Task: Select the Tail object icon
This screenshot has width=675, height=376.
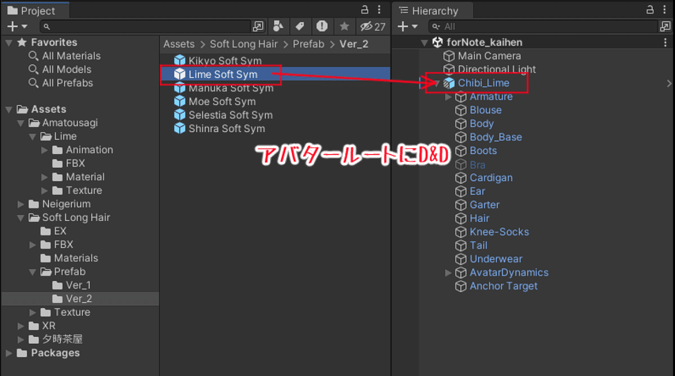Action: pyautogui.click(x=461, y=246)
